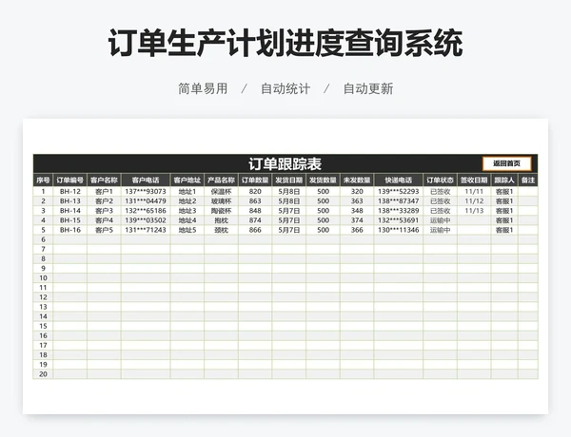This screenshot has height=437, width=571.
Task: Select the 订单数量 column header
Action: tap(255, 180)
